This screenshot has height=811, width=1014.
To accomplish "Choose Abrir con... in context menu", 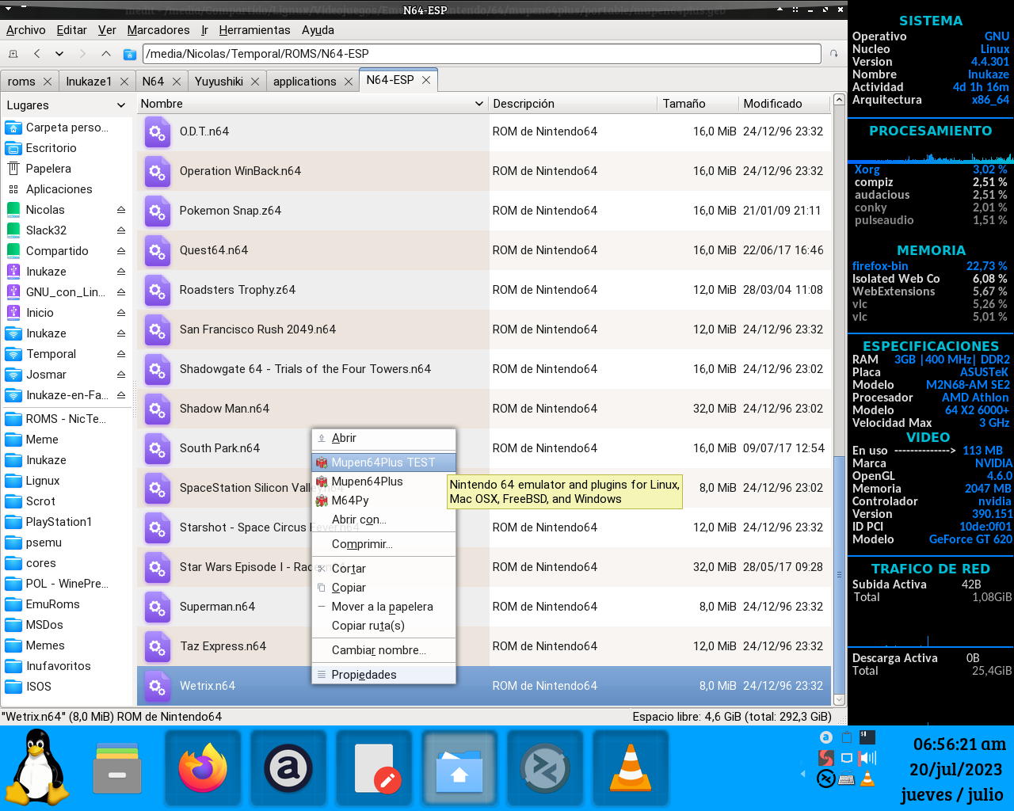I will tap(383, 520).
